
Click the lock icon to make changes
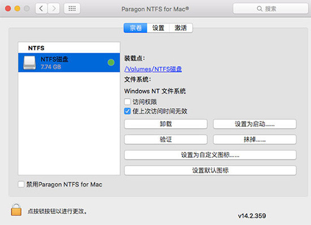16,210
